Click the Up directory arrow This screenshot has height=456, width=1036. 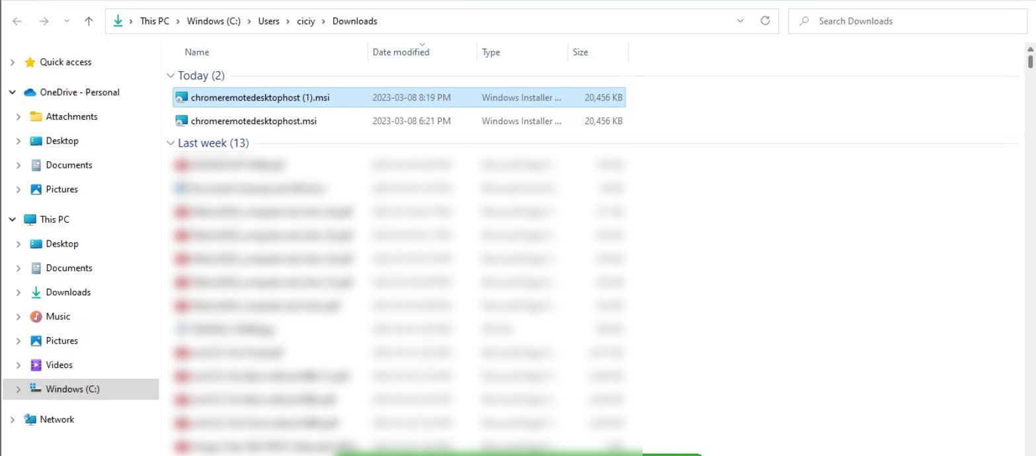click(89, 21)
